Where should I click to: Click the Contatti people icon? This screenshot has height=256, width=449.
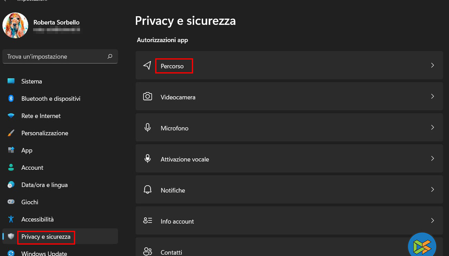click(148, 252)
